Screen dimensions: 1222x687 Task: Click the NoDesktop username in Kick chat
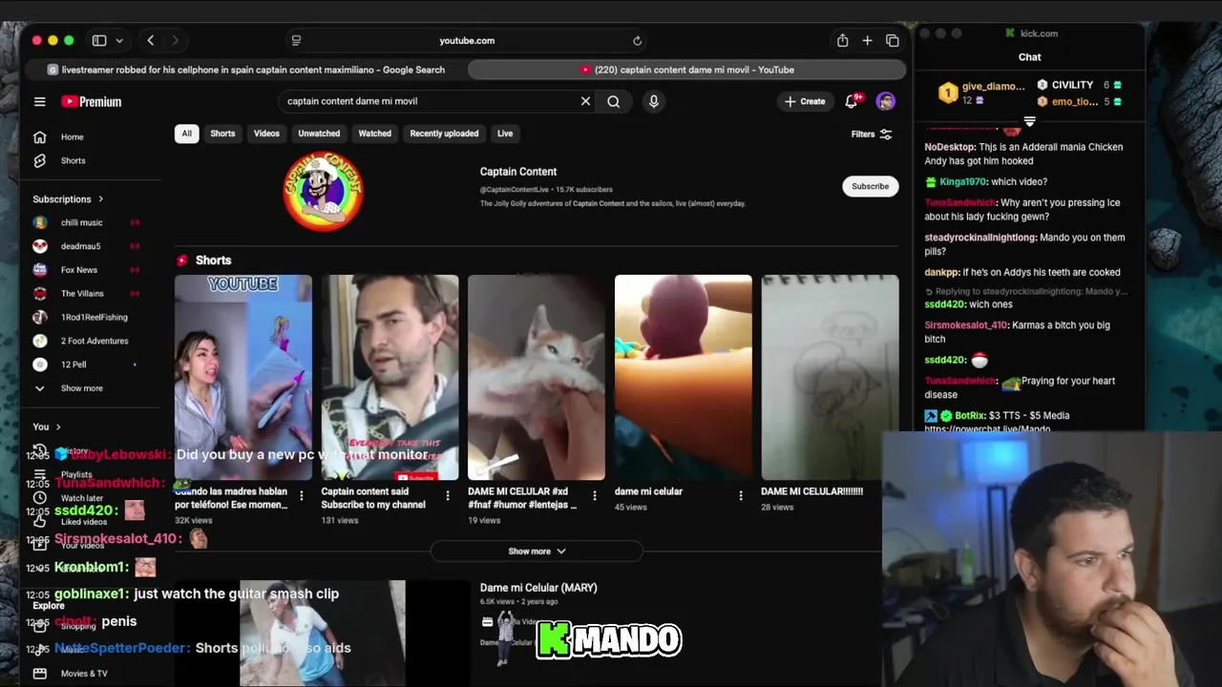tap(950, 147)
